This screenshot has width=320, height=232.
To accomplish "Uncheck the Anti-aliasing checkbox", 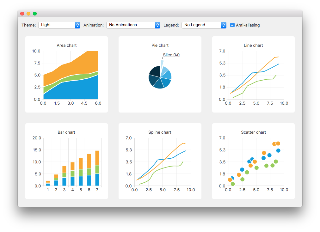I will (x=232, y=25).
